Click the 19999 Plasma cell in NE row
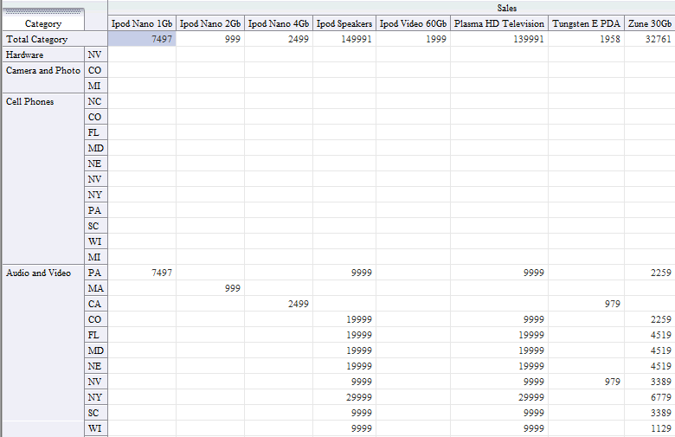This screenshot has height=437, width=675. 499,366
